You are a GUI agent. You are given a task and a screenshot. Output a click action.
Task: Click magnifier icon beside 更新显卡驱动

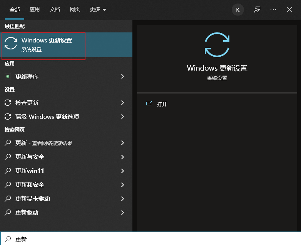(x=8, y=198)
